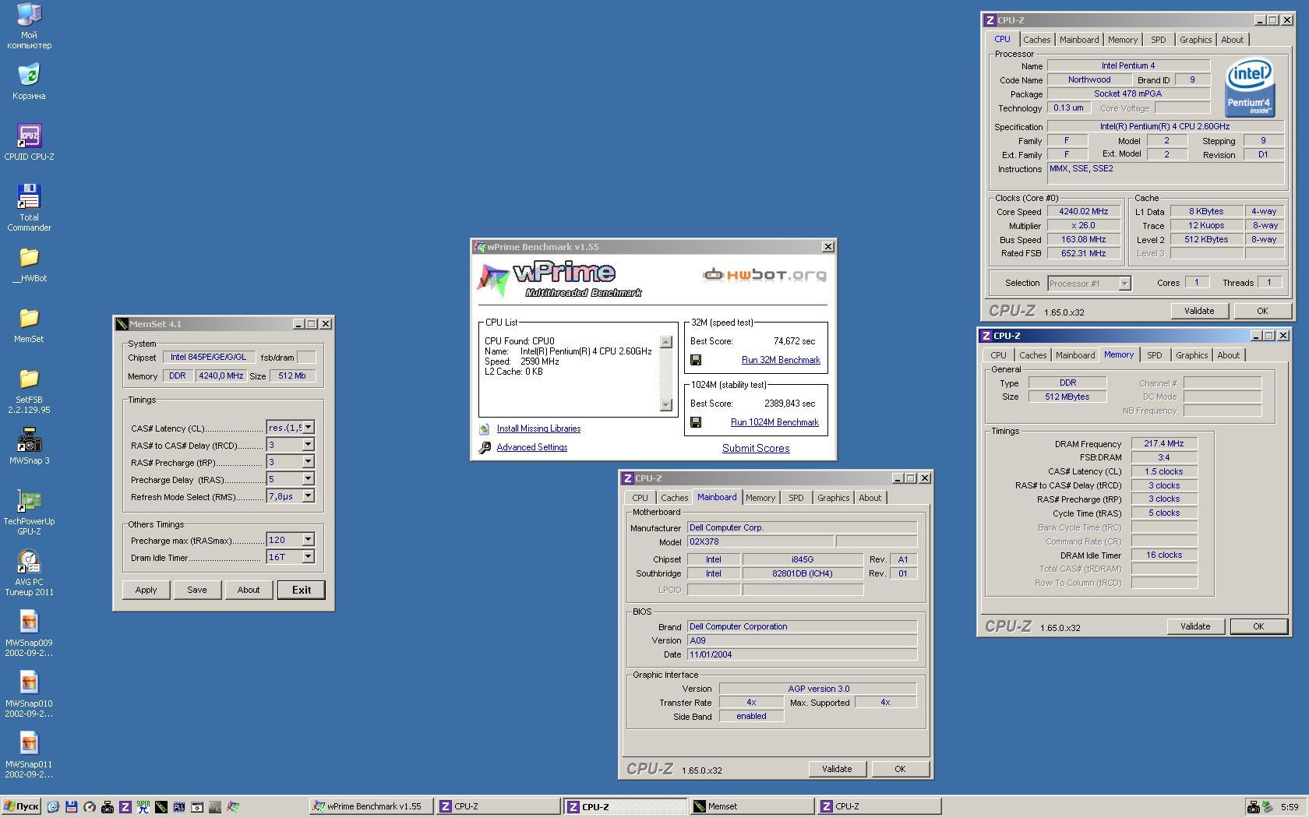Expand the Precharge max (tRASmax) dropdown
Image resolution: width=1309 pixels, height=818 pixels.
tap(308, 539)
